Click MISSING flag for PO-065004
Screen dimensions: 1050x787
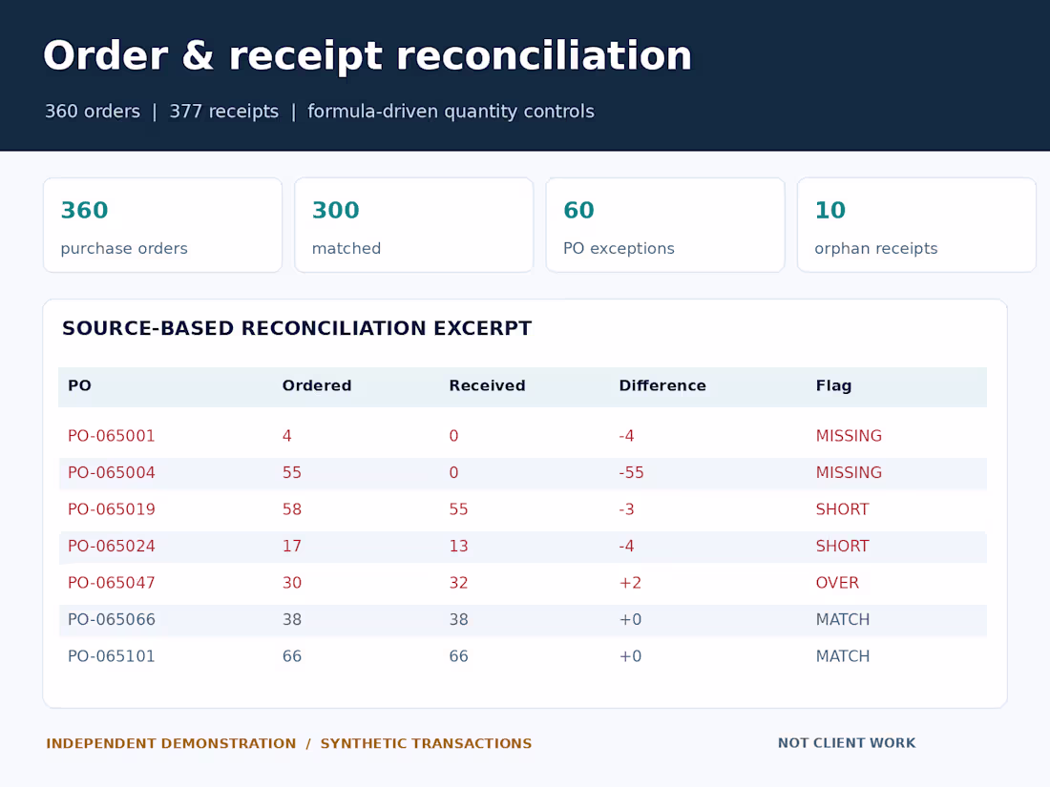(849, 472)
